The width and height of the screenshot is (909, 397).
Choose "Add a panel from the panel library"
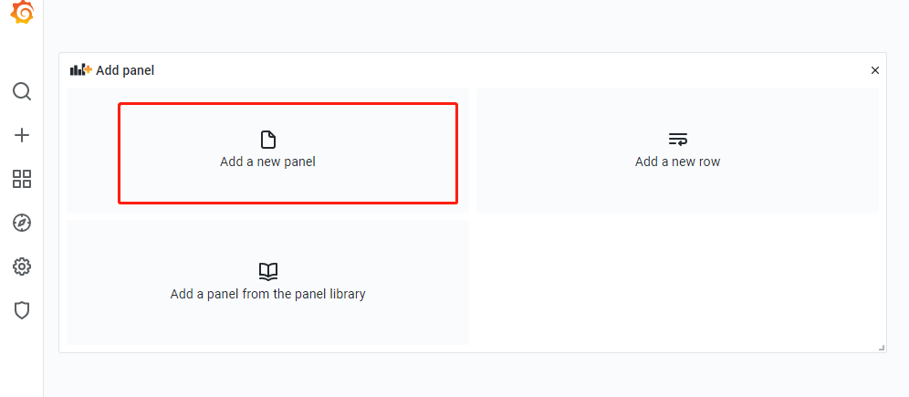pyautogui.click(x=267, y=294)
